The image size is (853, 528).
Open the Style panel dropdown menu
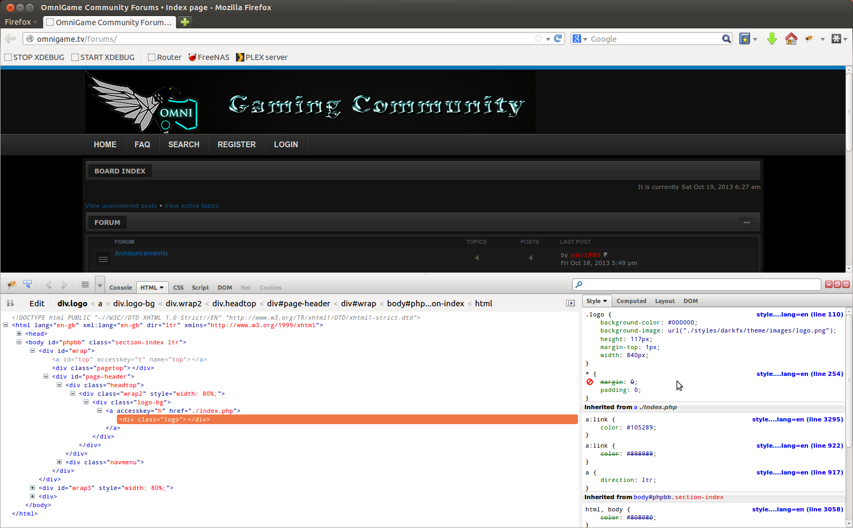tap(597, 301)
